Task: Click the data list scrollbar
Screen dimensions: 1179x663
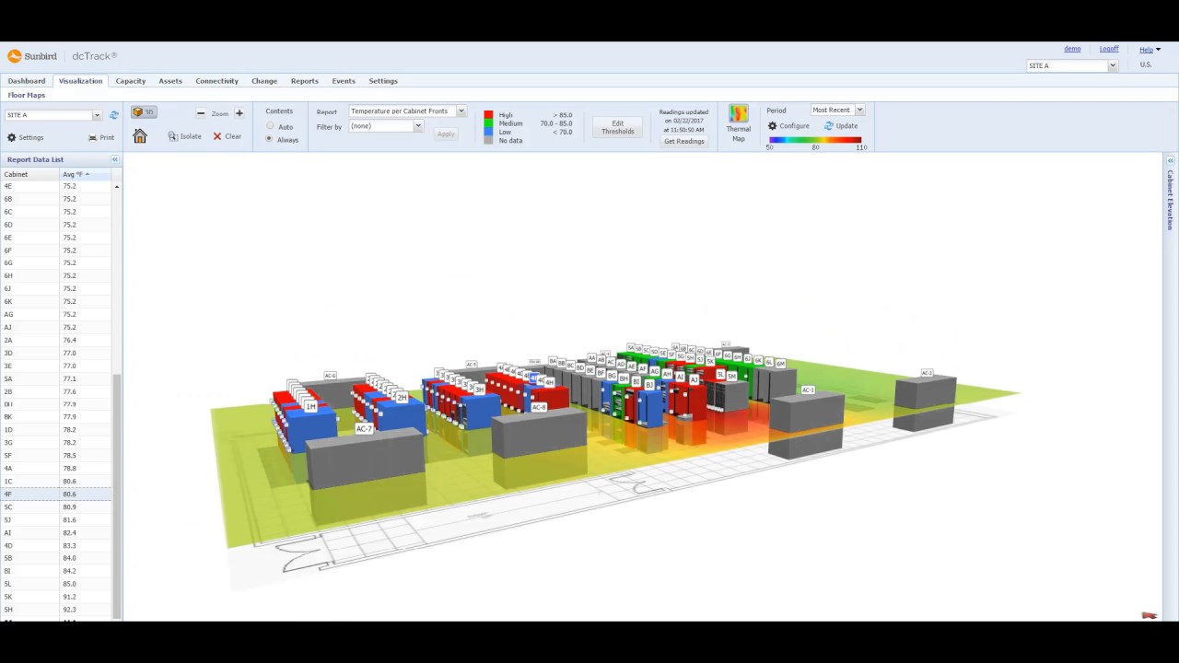Action: pyautogui.click(x=117, y=497)
